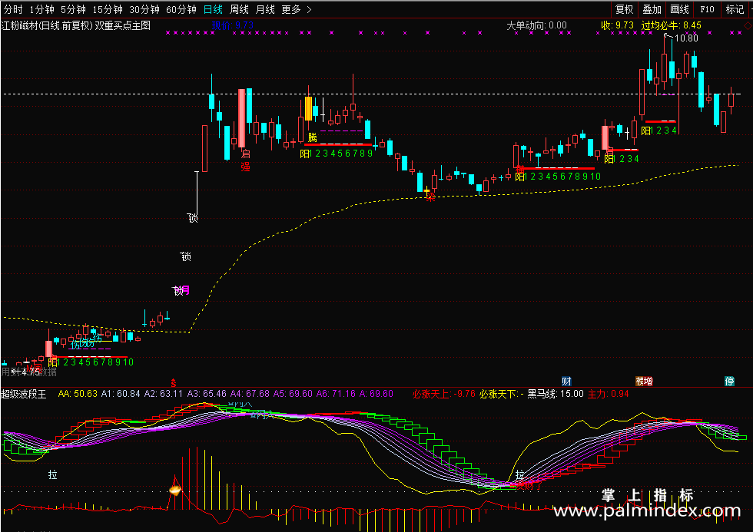
Task: Switch to the 周线 weekly tab
Action: point(239,9)
